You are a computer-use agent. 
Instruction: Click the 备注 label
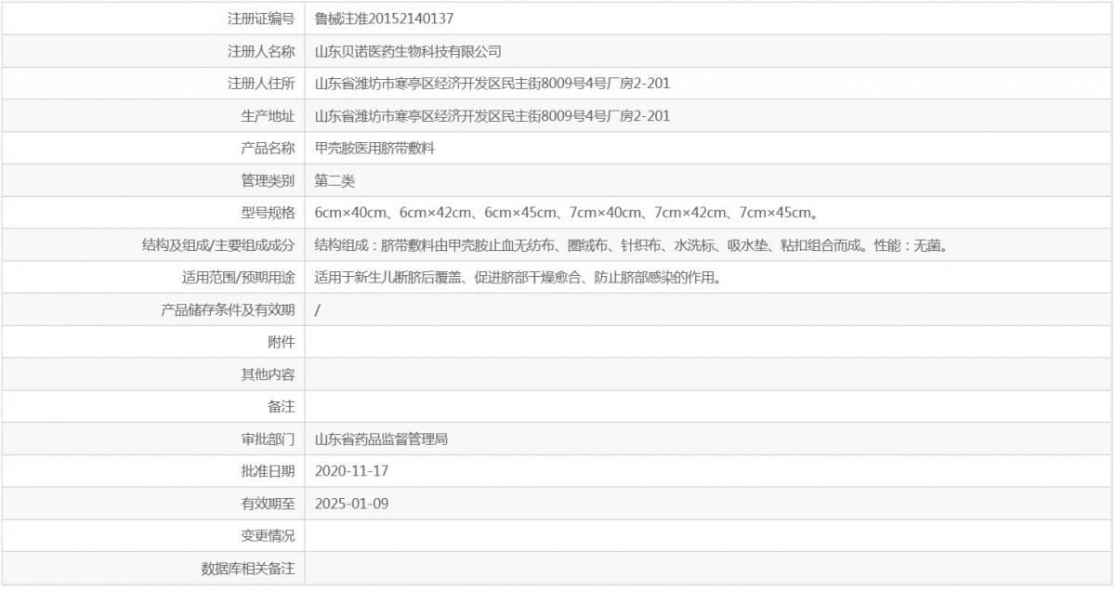click(281, 407)
